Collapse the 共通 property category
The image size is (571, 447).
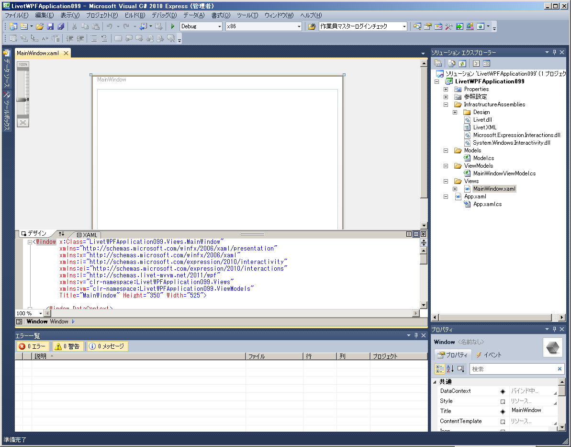pos(435,382)
